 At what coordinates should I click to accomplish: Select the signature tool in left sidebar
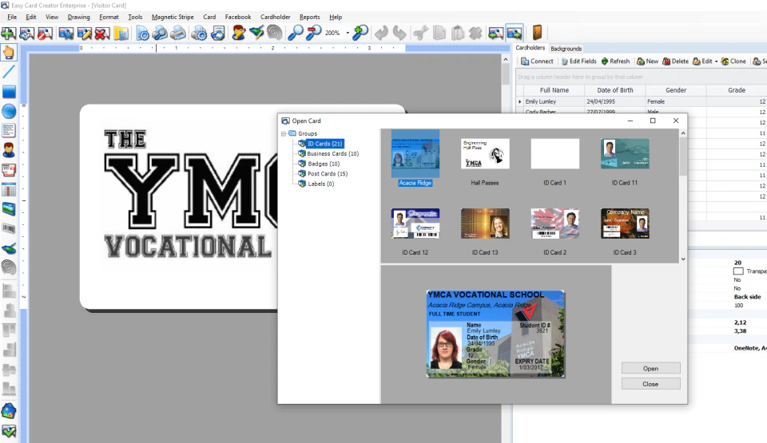point(9,248)
